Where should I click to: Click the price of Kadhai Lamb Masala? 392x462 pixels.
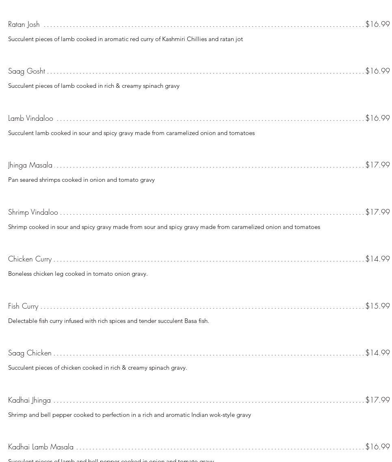[377, 447]
